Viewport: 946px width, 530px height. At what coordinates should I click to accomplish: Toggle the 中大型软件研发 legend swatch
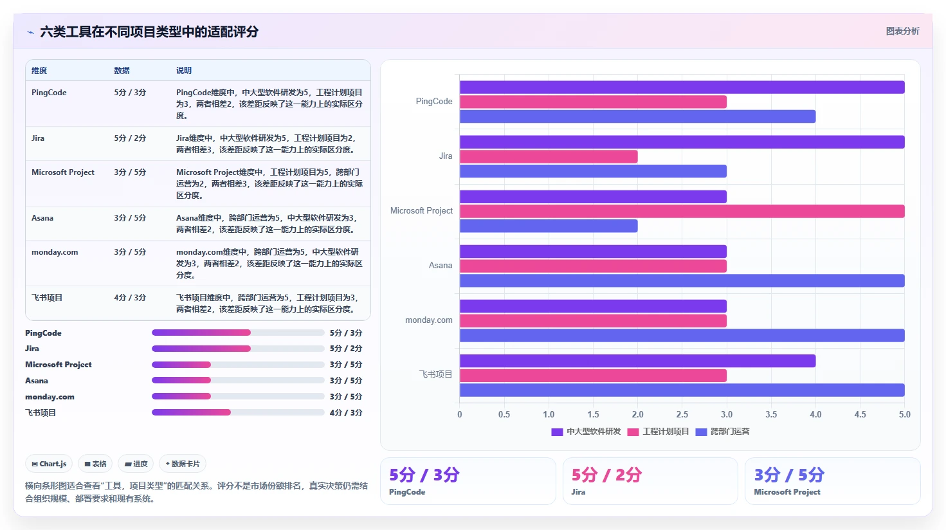click(x=557, y=432)
